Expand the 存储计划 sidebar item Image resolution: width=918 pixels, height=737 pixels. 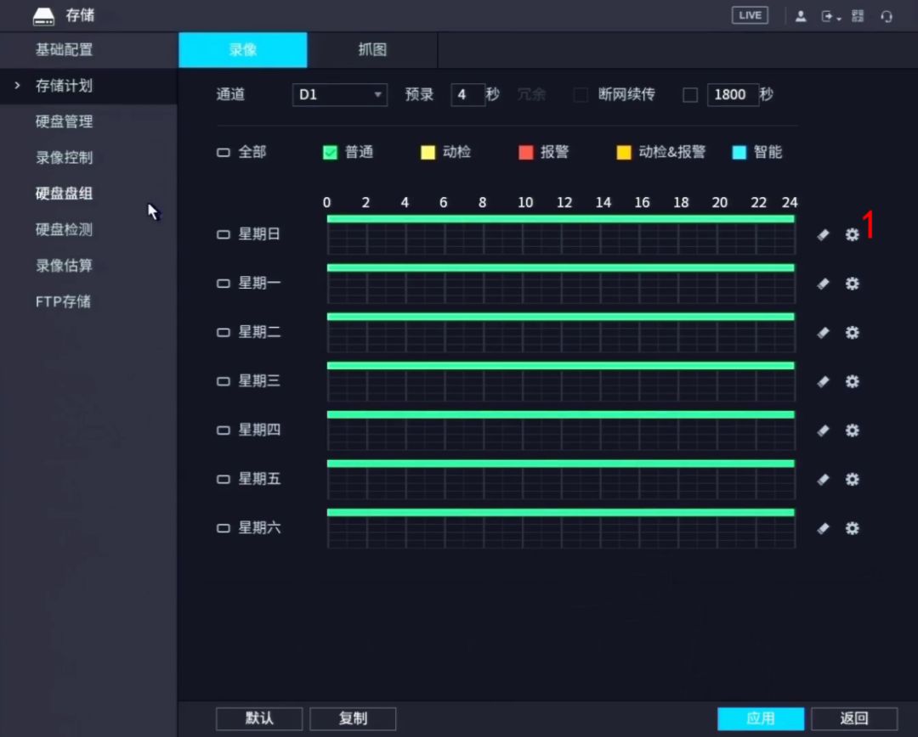click(64, 86)
